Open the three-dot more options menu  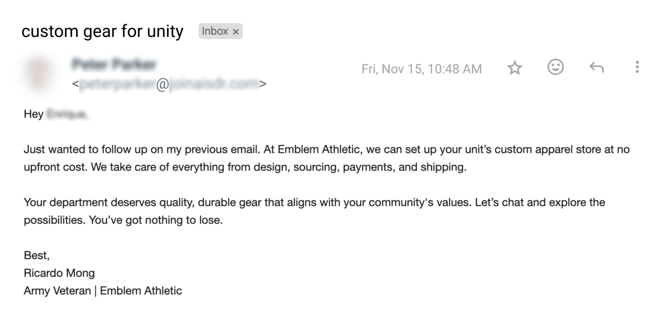637,67
